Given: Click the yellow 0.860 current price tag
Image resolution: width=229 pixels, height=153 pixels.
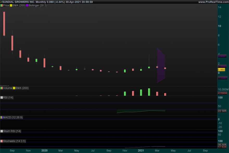Looking at the screenshot, I should [x=221, y=70].
